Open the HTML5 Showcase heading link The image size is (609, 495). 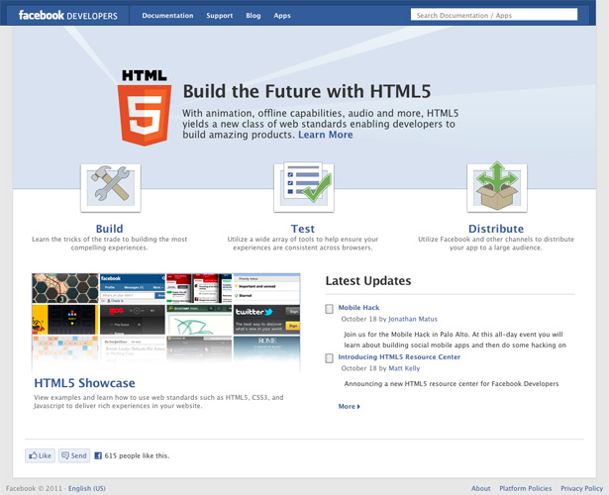click(85, 383)
